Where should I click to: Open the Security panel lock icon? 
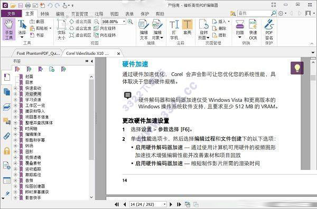point(7,151)
